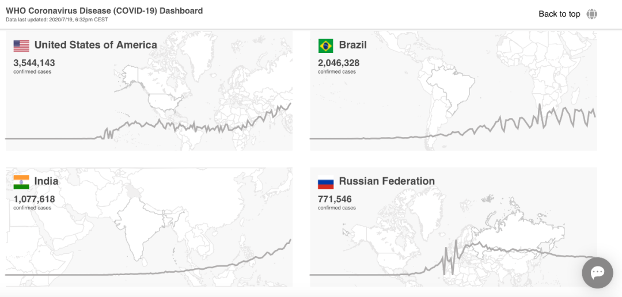Click the globe icon beside Back to top
Image resolution: width=622 pixels, height=297 pixels.
click(592, 14)
